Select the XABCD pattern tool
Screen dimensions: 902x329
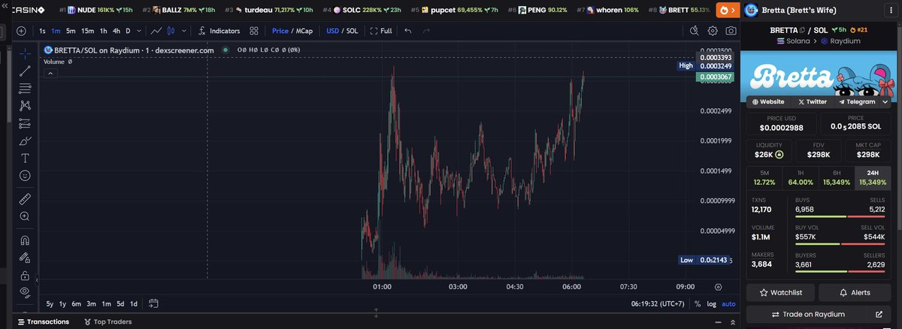pos(25,106)
